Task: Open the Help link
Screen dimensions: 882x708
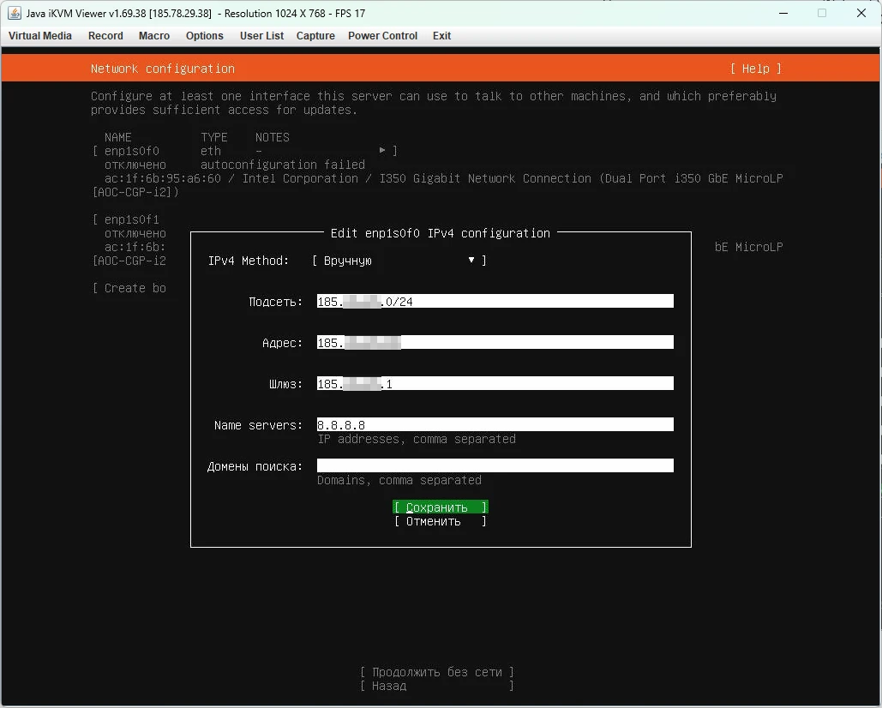Action: coord(755,69)
